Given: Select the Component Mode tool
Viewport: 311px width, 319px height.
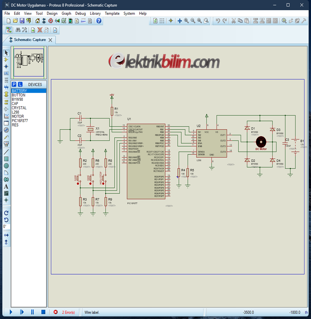Looking at the screenshot, I should click(x=5, y=60).
